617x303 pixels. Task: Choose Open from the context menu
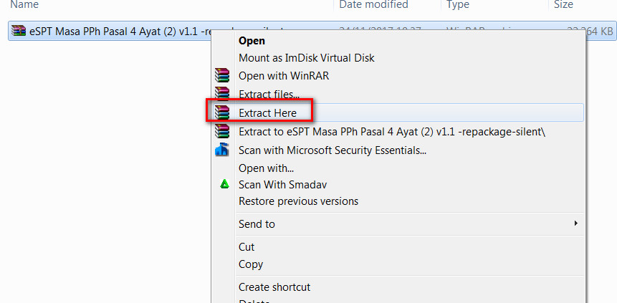click(x=252, y=41)
